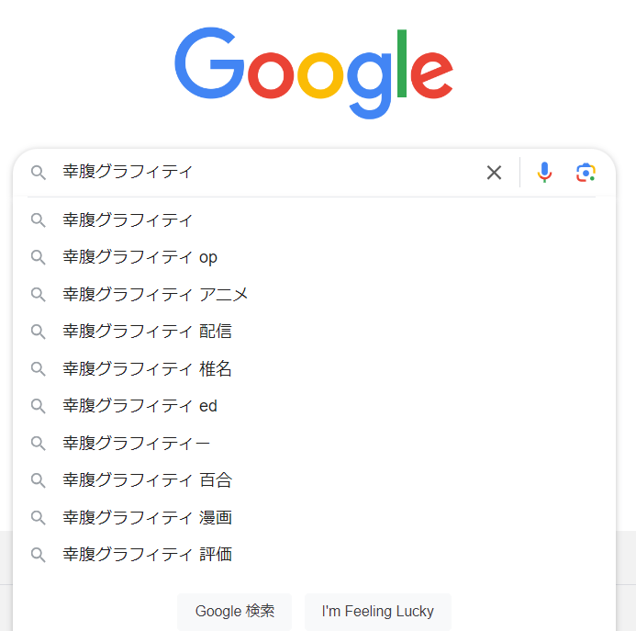
Task: Click the Google logo
Action: [314, 72]
